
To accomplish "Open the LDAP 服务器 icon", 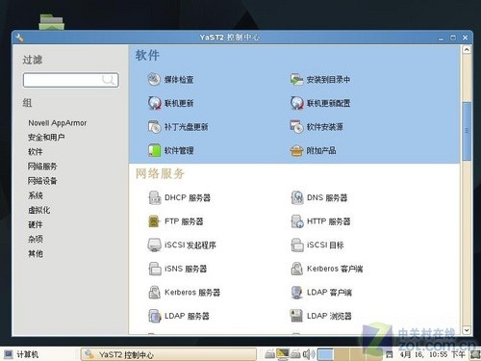I will pyautogui.click(x=155, y=316).
